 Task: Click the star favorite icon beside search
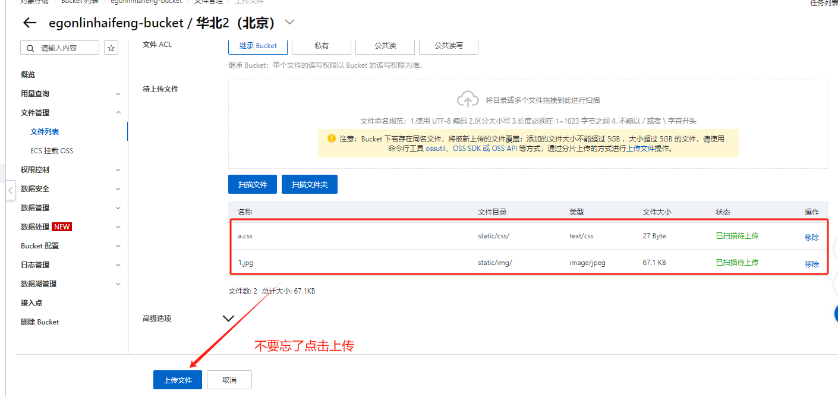(x=111, y=48)
